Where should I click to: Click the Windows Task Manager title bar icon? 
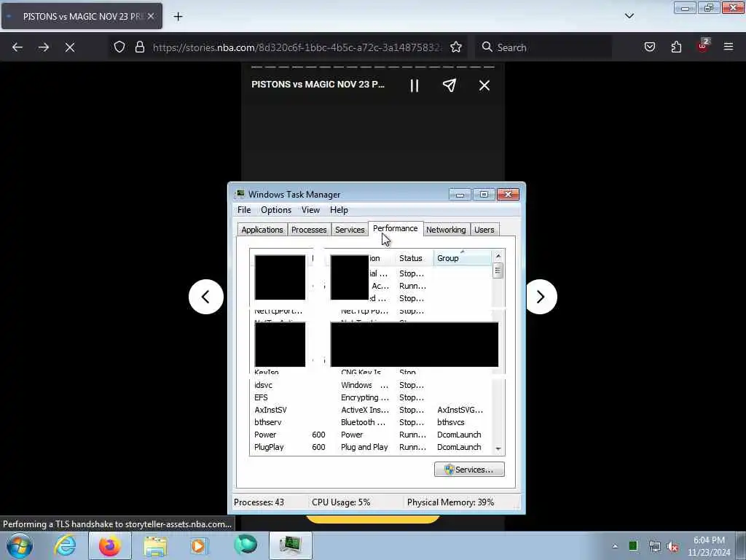pos(240,194)
